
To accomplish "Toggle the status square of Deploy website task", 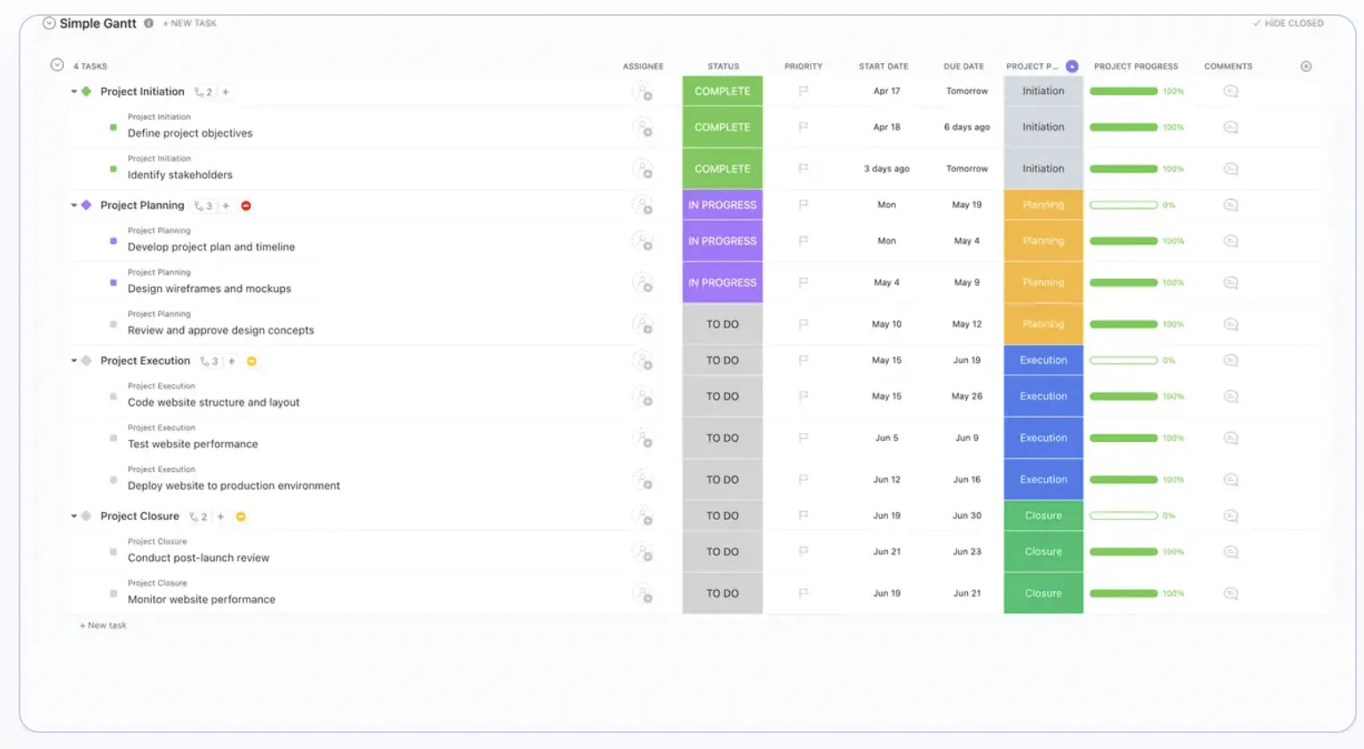I will tap(113, 480).
